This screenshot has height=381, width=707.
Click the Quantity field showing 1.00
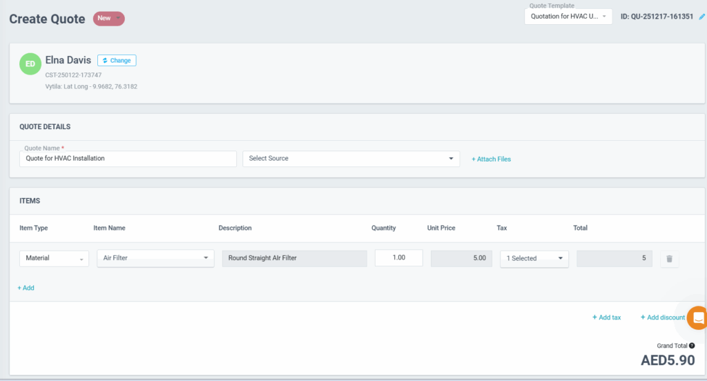[x=398, y=258]
